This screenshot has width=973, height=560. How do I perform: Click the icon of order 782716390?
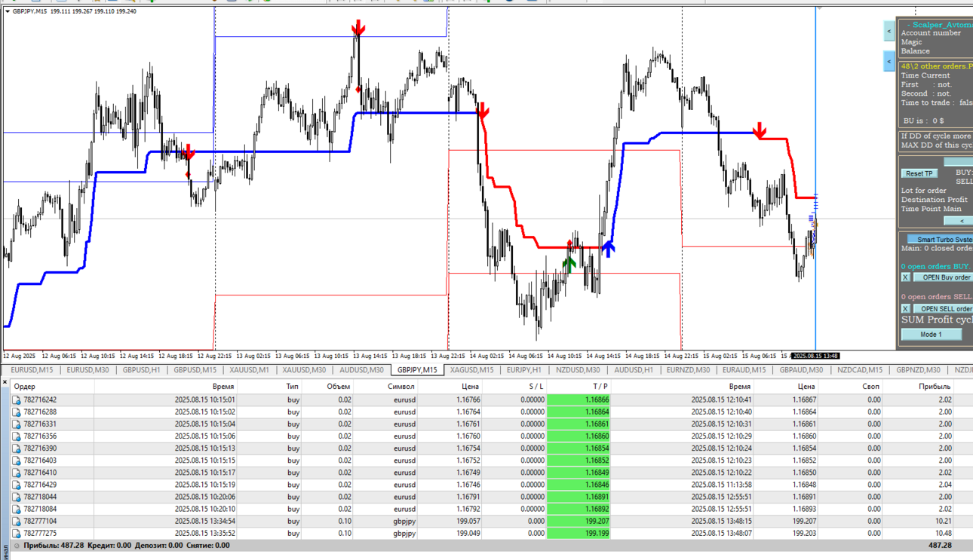(x=17, y=448)
